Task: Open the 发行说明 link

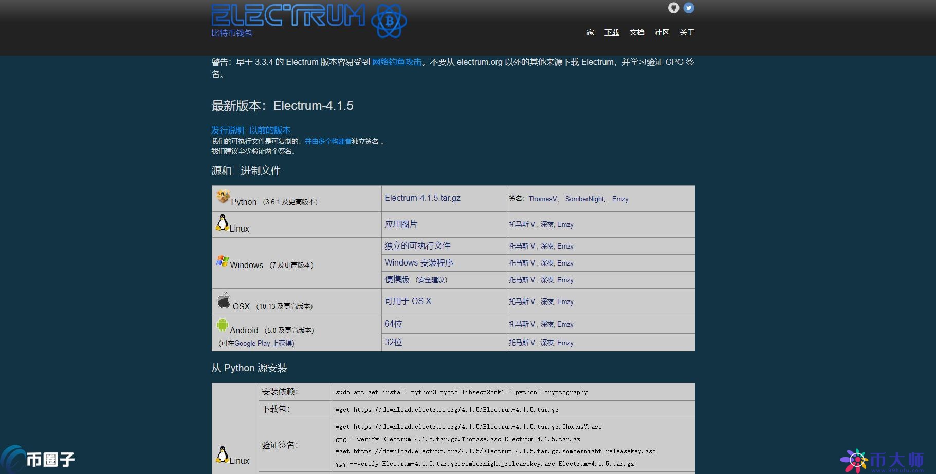Action: (x=227, y=130)
